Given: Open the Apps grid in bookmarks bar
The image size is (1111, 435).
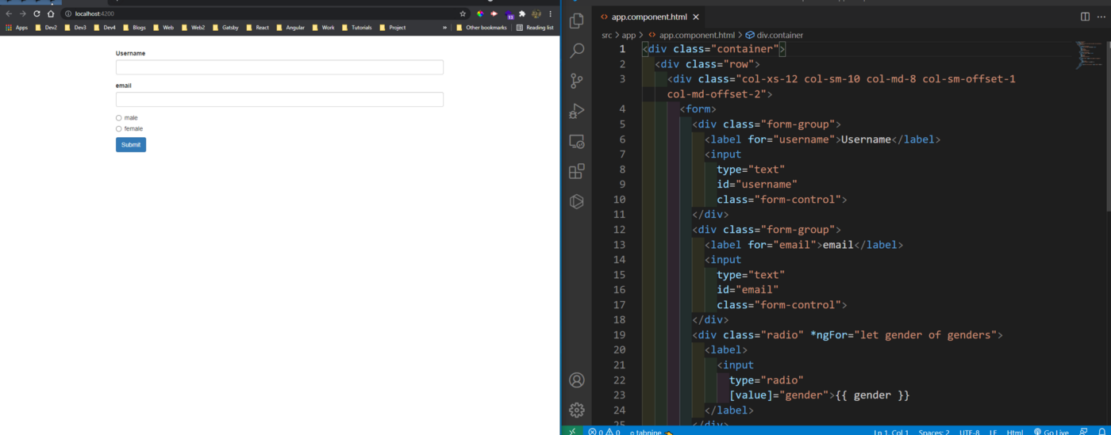Looking at the screenshot, I should click(17, 28).
